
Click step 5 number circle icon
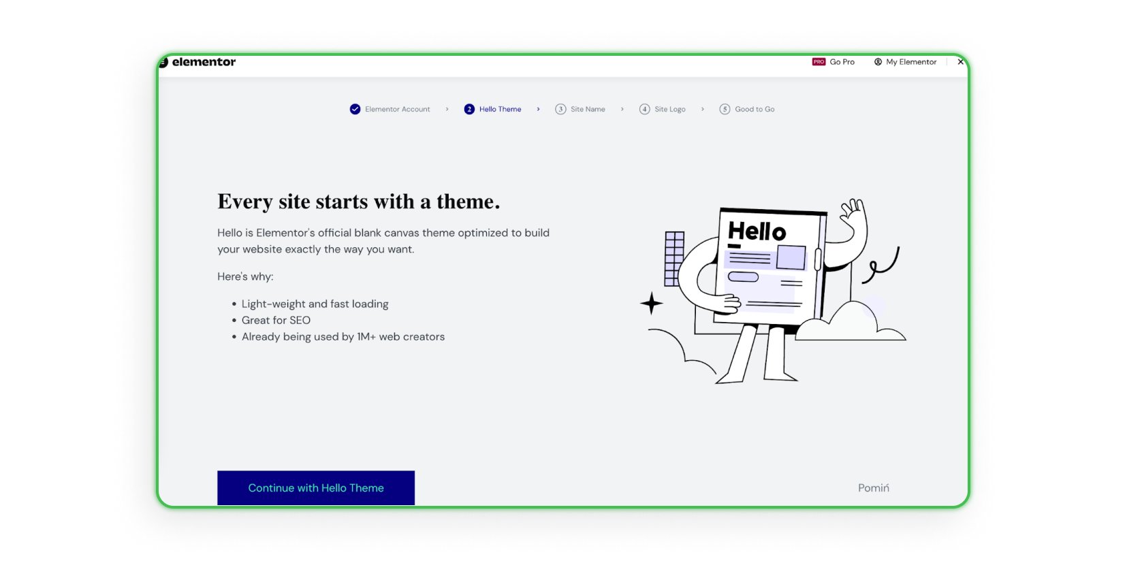click(x=725, y=109)
